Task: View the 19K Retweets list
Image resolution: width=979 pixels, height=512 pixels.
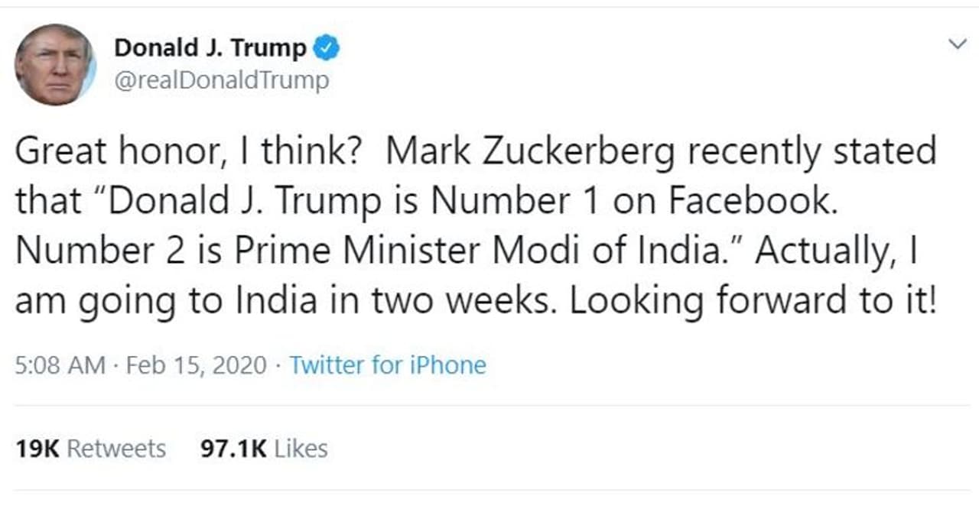Action: pos(90,449)
